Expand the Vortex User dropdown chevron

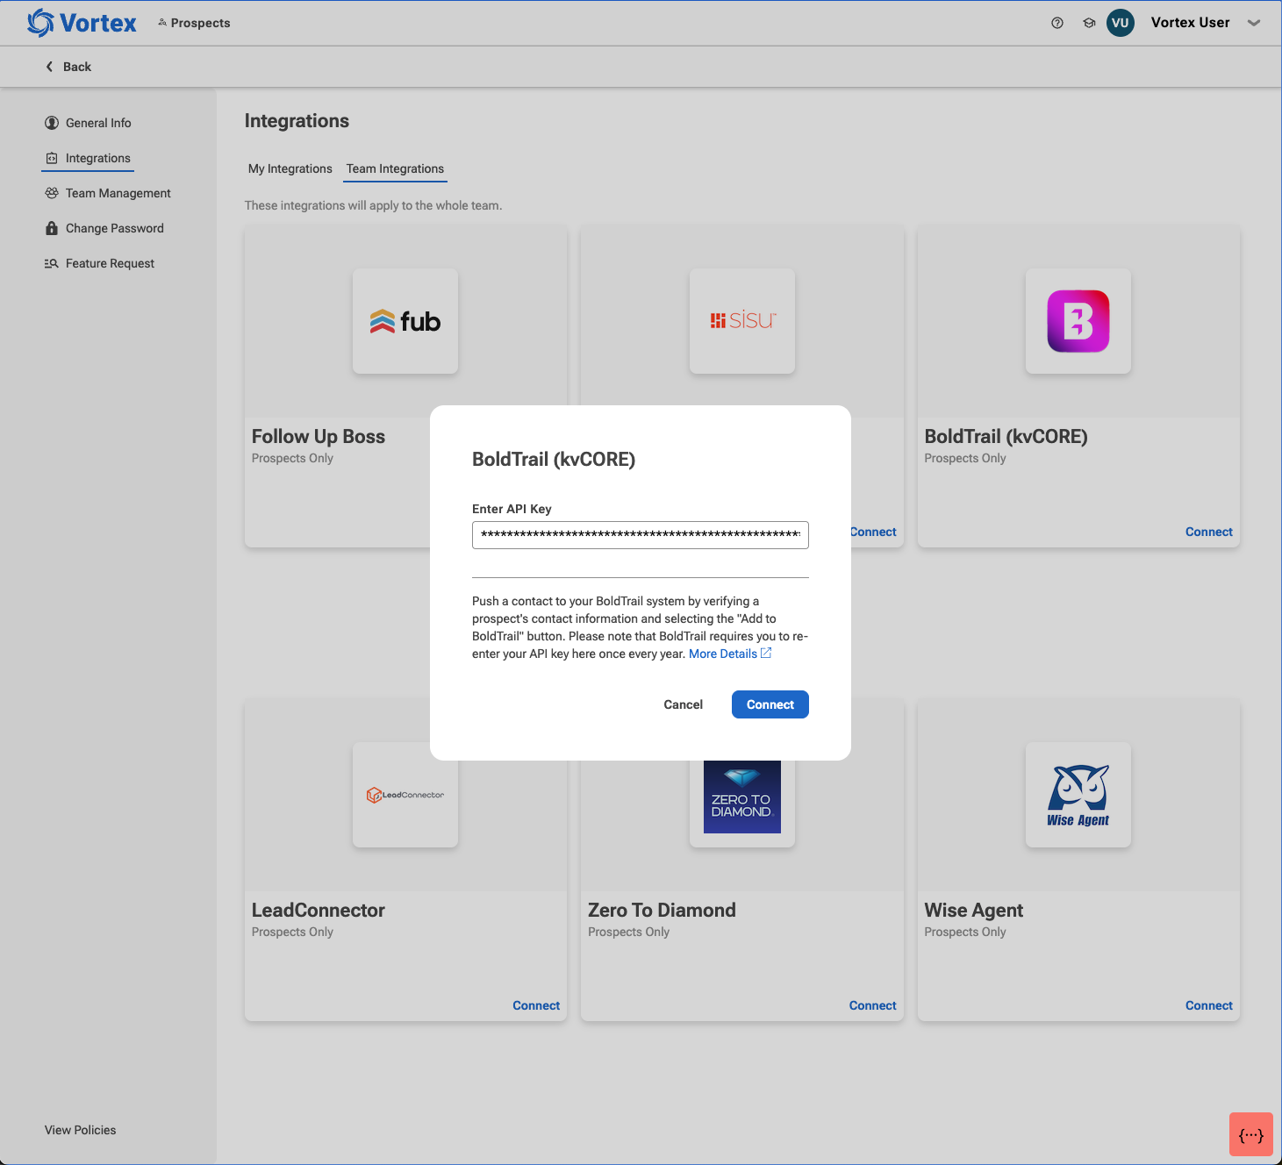(1254, 23)
